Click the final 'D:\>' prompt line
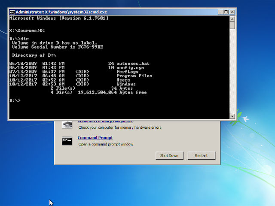Screen dimensions: 275x206 (15, 100)
